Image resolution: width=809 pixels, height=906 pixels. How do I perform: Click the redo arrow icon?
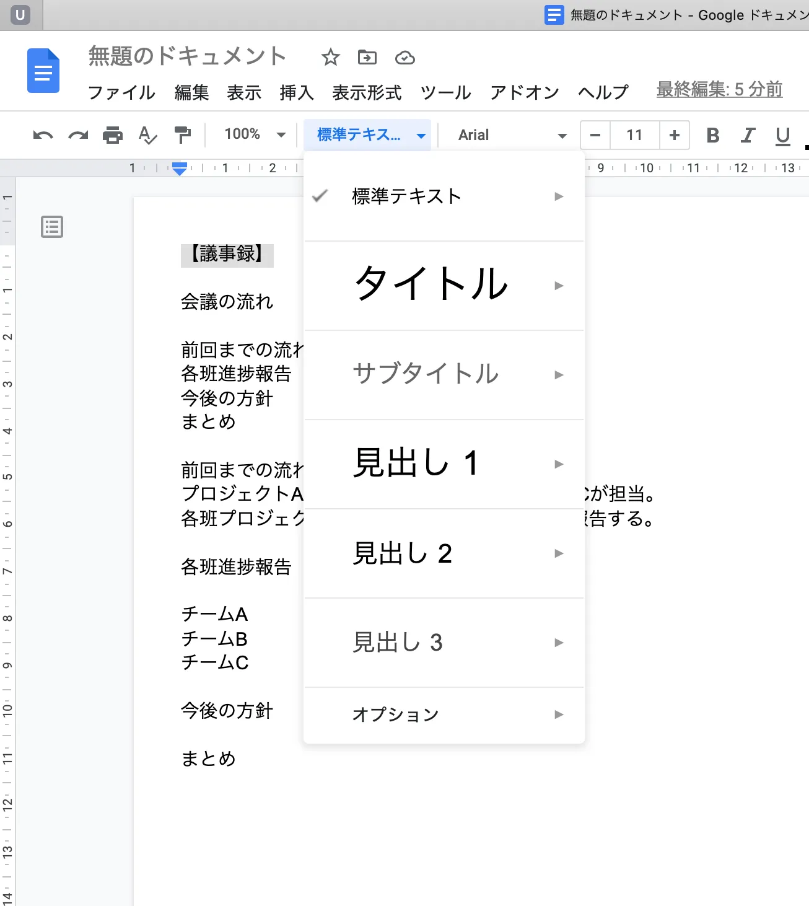[78, 135]
